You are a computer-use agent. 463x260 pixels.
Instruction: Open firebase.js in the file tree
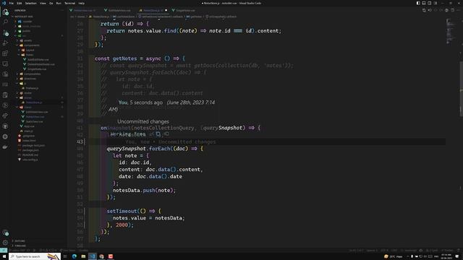point(32,88)
